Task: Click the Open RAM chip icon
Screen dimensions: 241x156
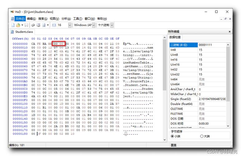Action: 33,25
